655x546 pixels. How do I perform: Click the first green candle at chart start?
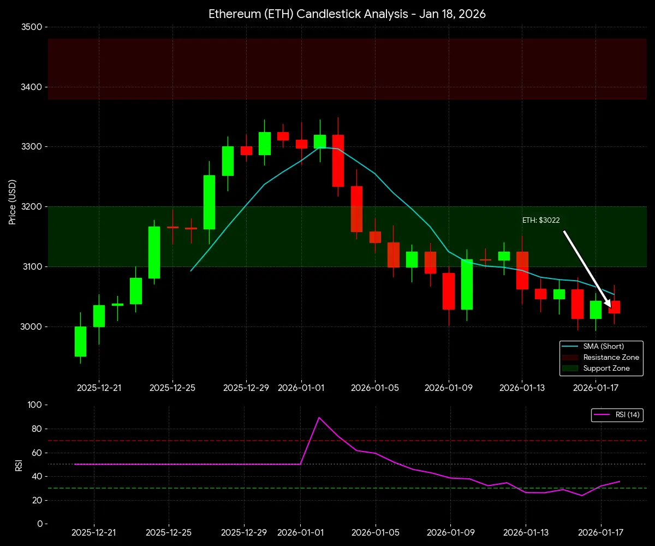pyautogui.click(x=80, y=341)
